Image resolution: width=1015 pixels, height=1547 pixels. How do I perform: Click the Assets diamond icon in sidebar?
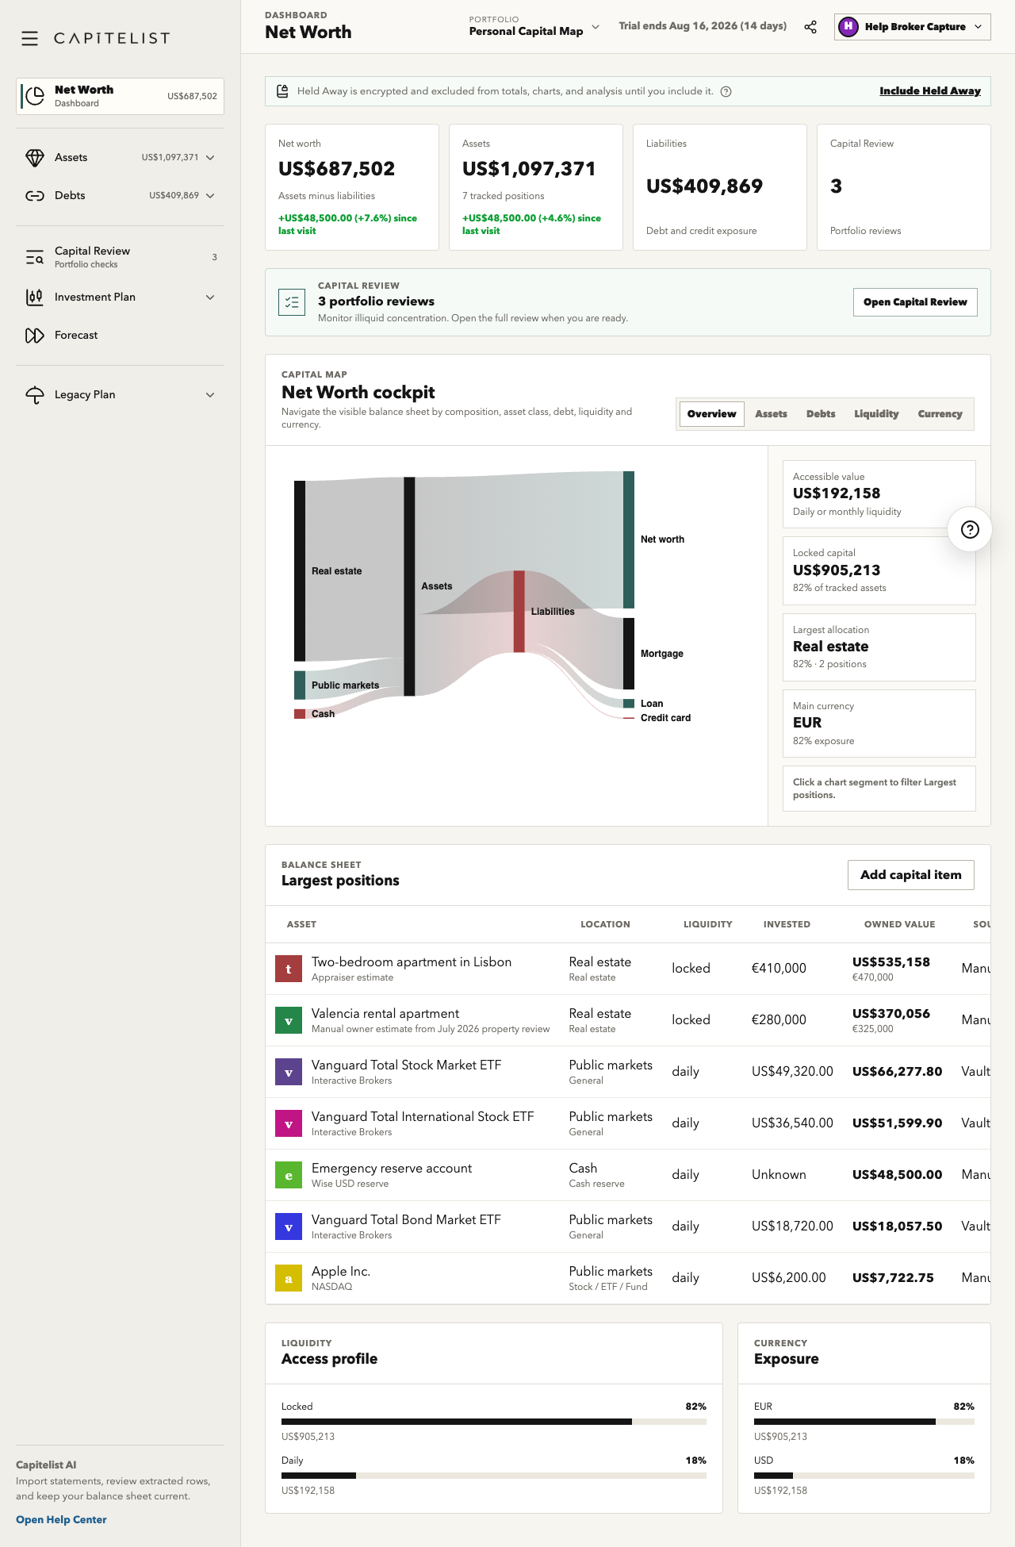coord(35,158)
